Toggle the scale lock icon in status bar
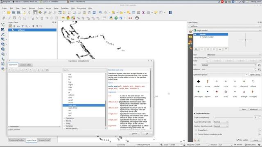The image size is (262, 147). pos(184,145)
